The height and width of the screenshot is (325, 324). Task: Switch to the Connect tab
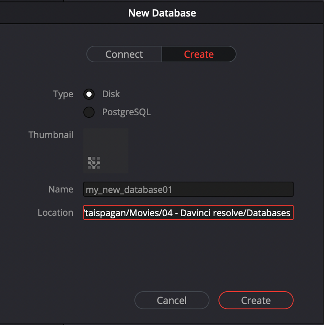[124, 54]
